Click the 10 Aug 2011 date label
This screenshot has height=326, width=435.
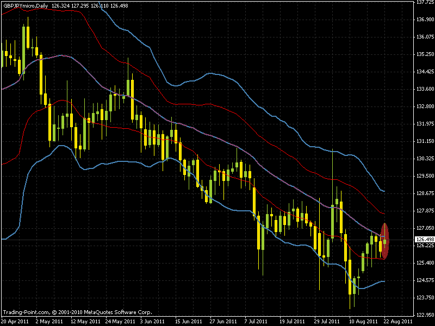pos(363,322)
